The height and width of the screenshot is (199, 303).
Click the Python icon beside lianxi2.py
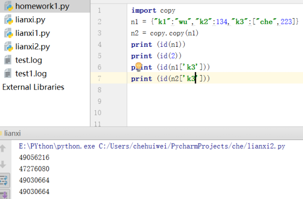point(8,47)
